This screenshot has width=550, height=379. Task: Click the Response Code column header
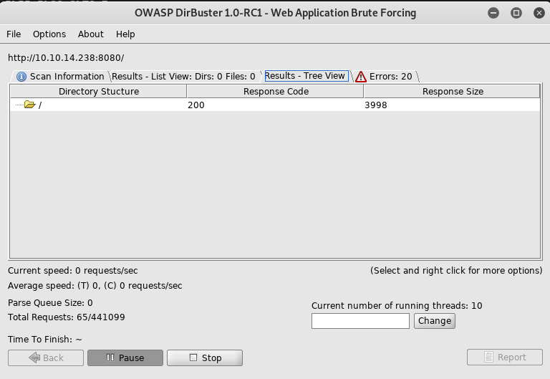(276, 91)
